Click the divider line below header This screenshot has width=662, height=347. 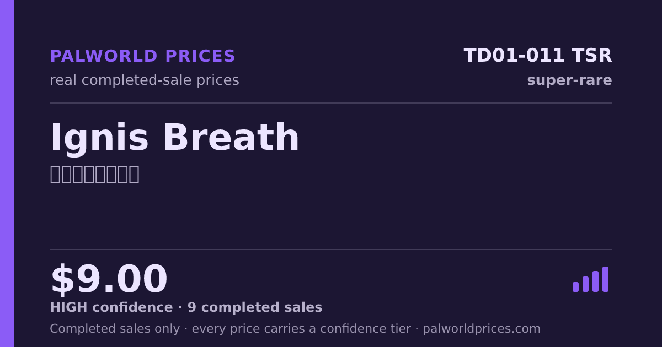(x=331, y=103)
